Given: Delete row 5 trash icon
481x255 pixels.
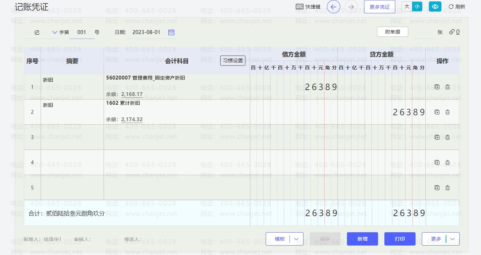Looking at the screenshot, I should pyautogui.click(x=447, y=188).
